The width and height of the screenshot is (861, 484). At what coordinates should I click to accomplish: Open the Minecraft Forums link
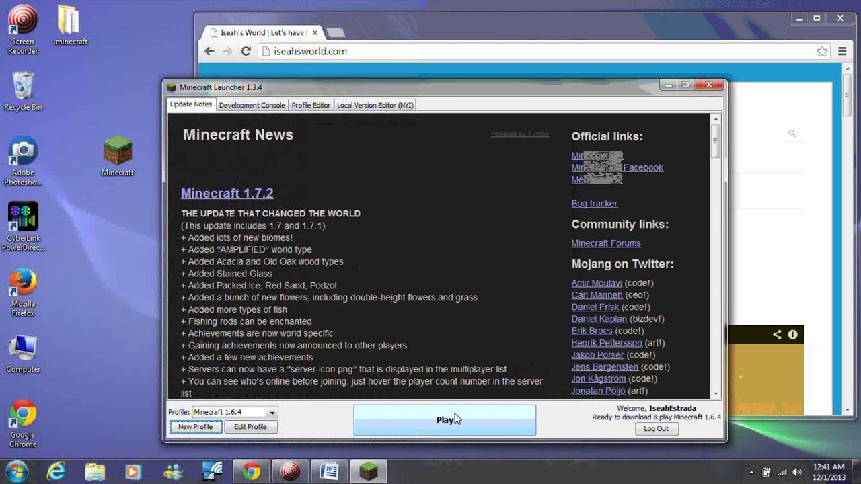606,243
